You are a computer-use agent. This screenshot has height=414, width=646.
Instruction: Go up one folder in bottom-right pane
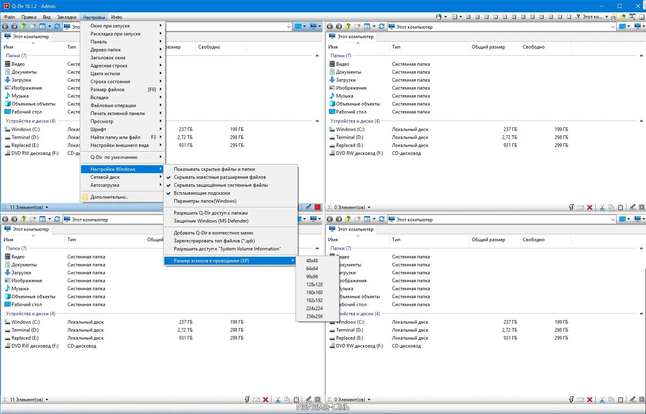pos(348,219)
